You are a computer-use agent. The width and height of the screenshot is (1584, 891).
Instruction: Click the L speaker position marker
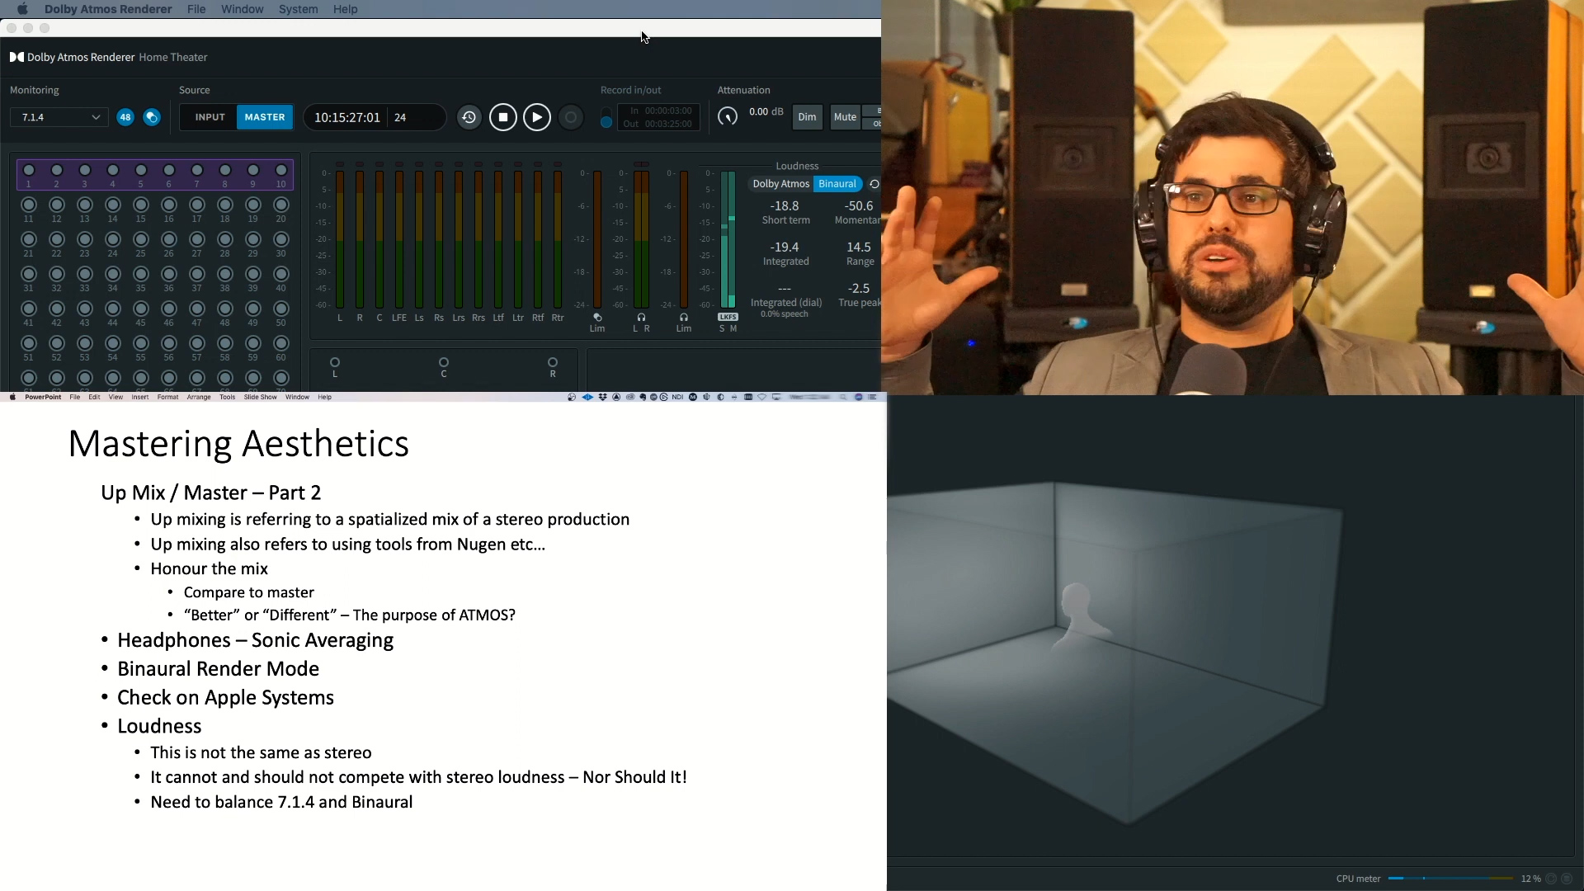pyautogui.click(x=335, y=362)
